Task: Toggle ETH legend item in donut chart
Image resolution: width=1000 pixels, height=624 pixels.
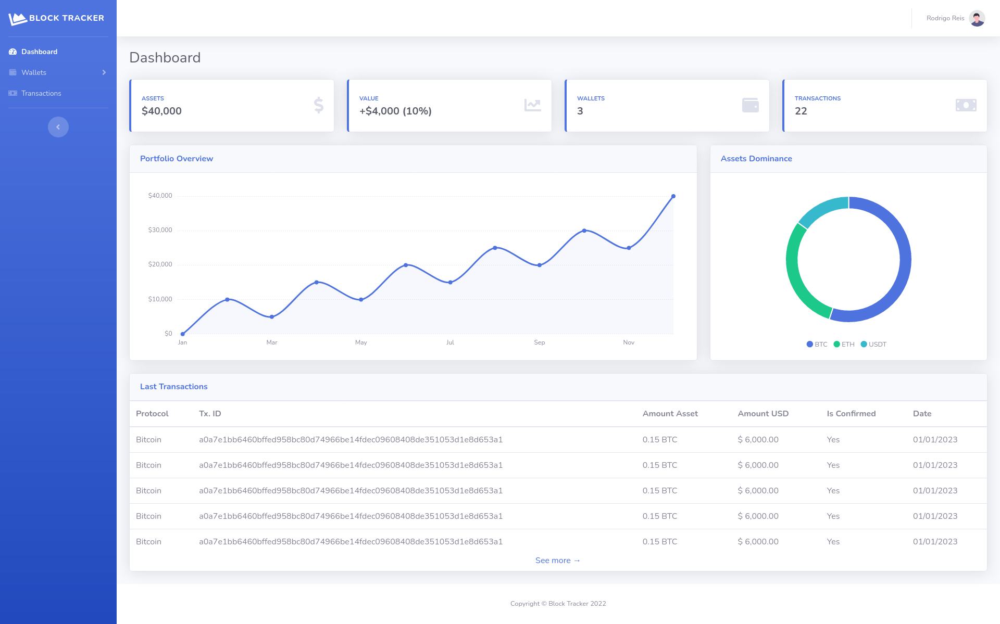Action: coord(844,345)
